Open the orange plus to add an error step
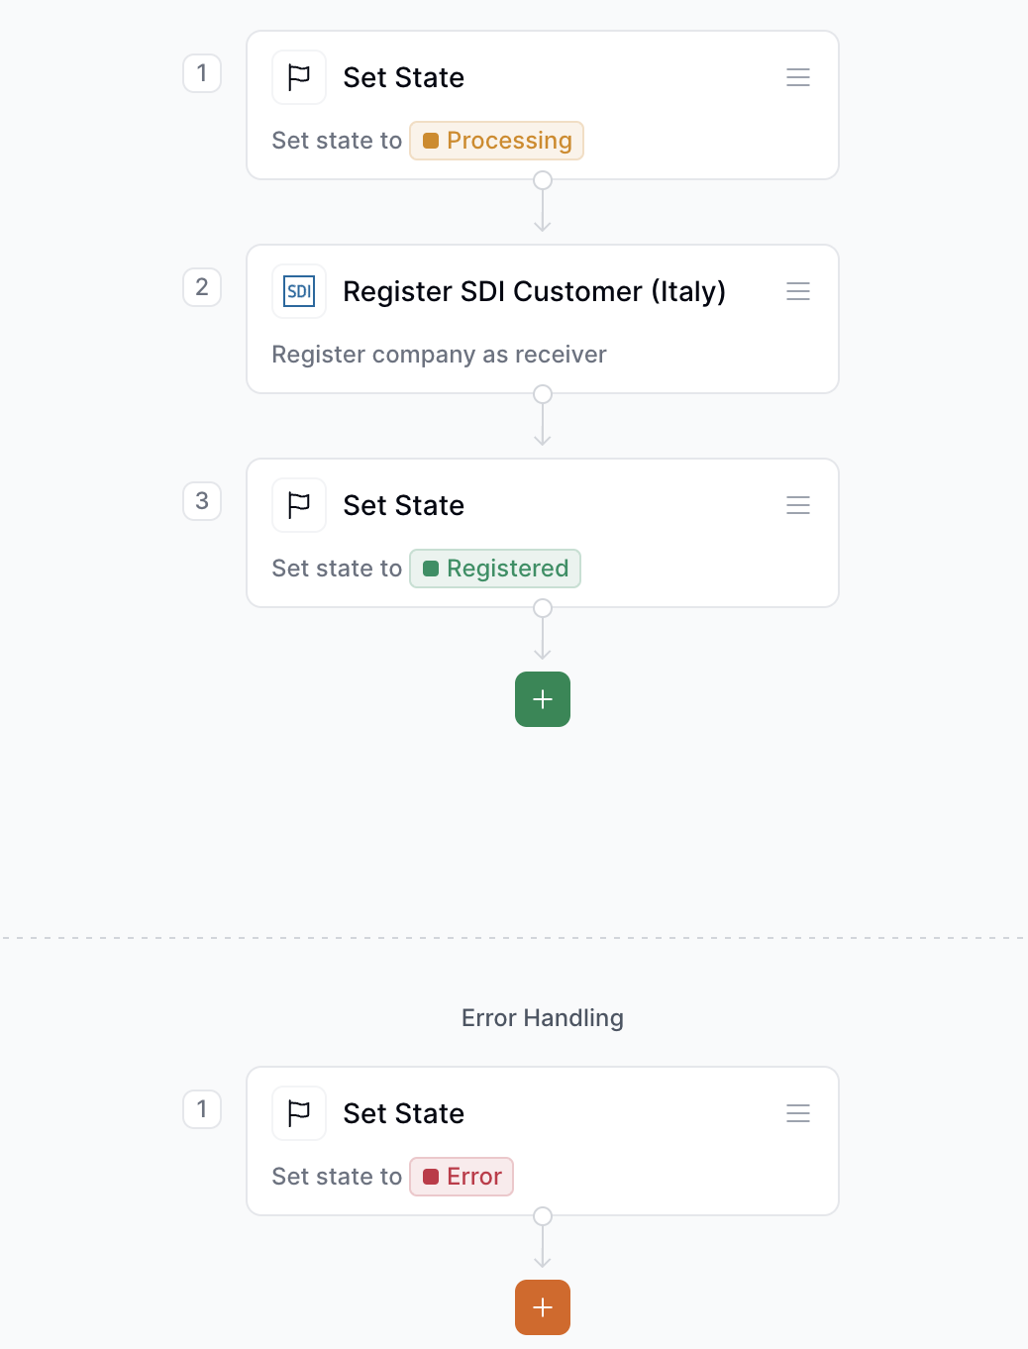1028x1349 pixels. pos(542,1307)
